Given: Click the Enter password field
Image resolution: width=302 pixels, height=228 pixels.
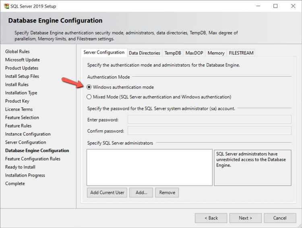Looking at the screenshot, I should 209,119.
